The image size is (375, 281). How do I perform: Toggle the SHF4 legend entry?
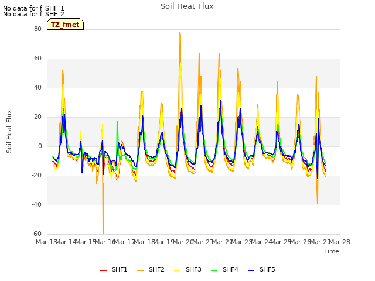[224, 269]
